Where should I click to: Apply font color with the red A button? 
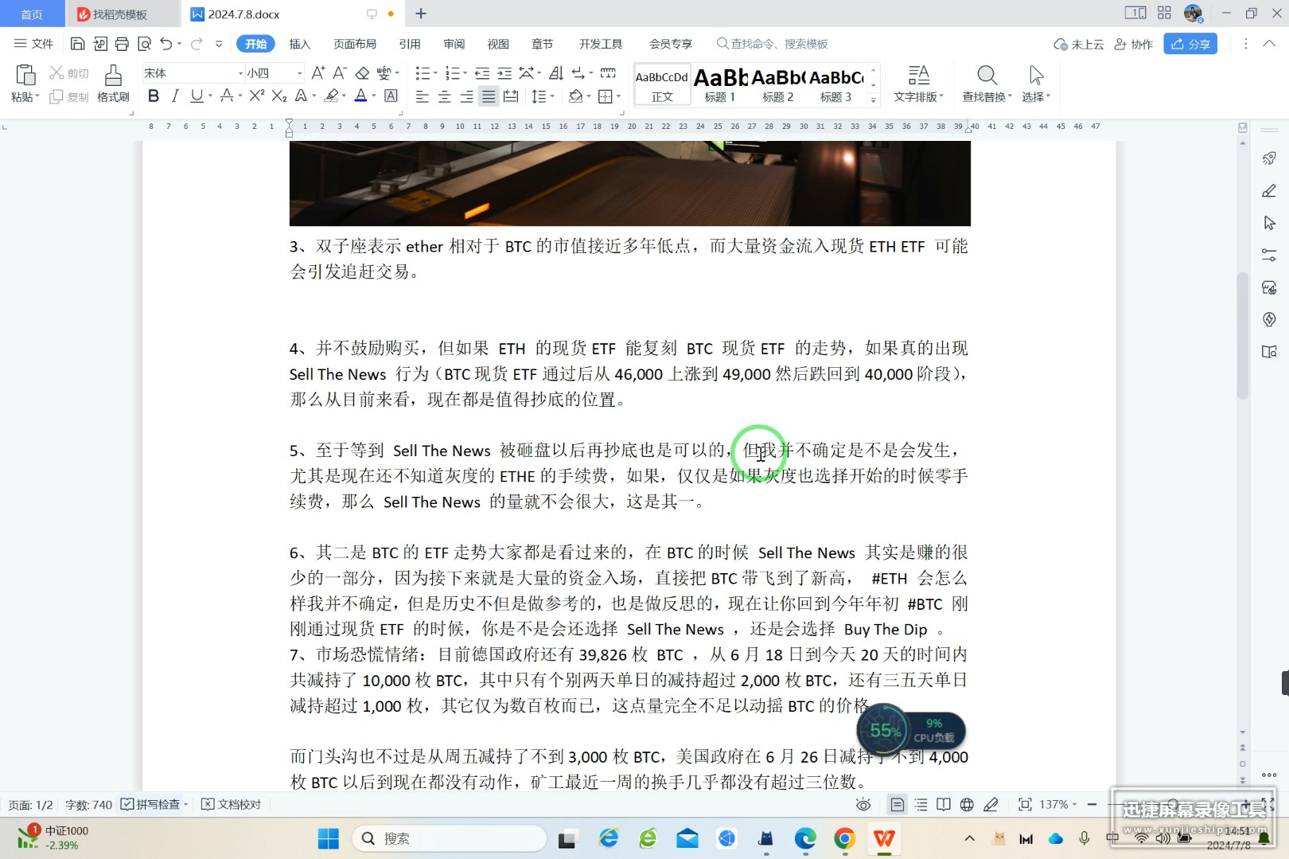coord(360,96)
